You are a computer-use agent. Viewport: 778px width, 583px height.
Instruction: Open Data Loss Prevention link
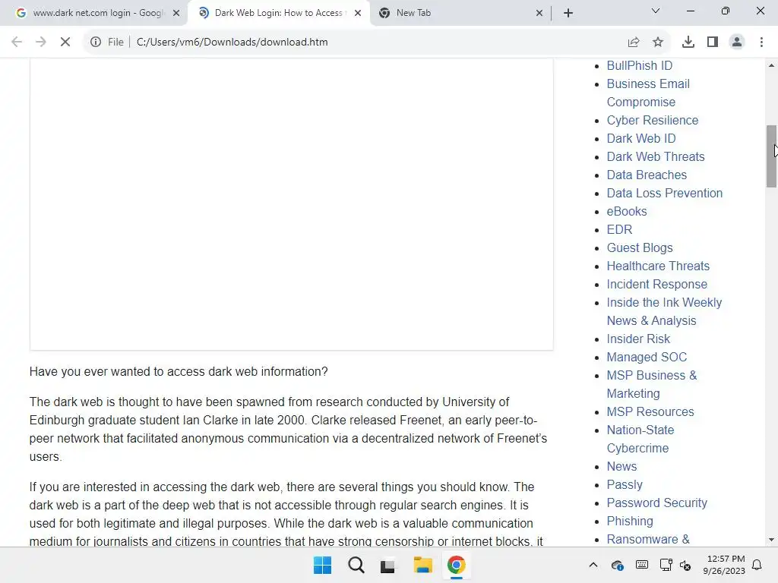664,193
